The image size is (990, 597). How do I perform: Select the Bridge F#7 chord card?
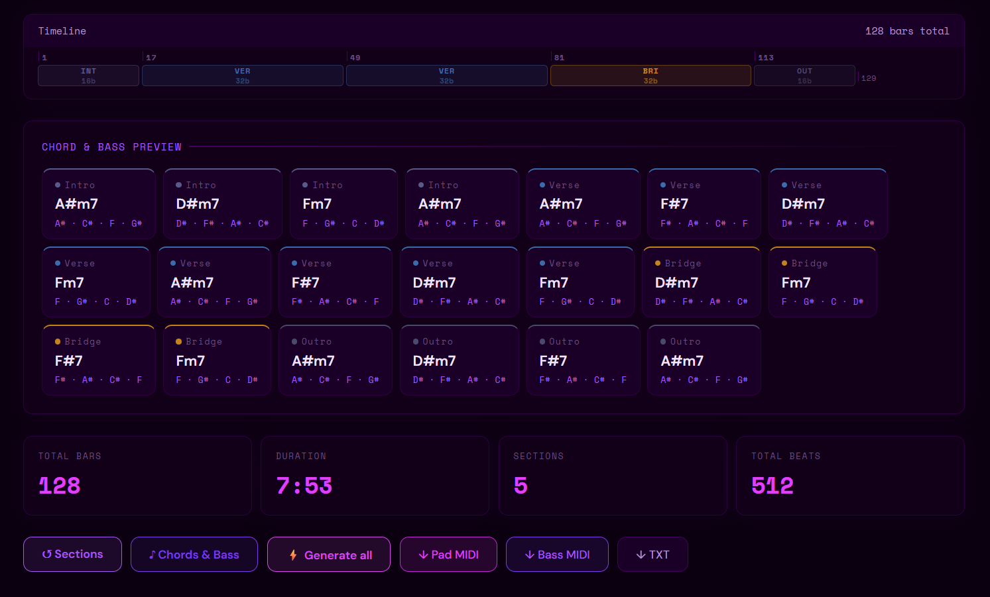coord(99,360)
